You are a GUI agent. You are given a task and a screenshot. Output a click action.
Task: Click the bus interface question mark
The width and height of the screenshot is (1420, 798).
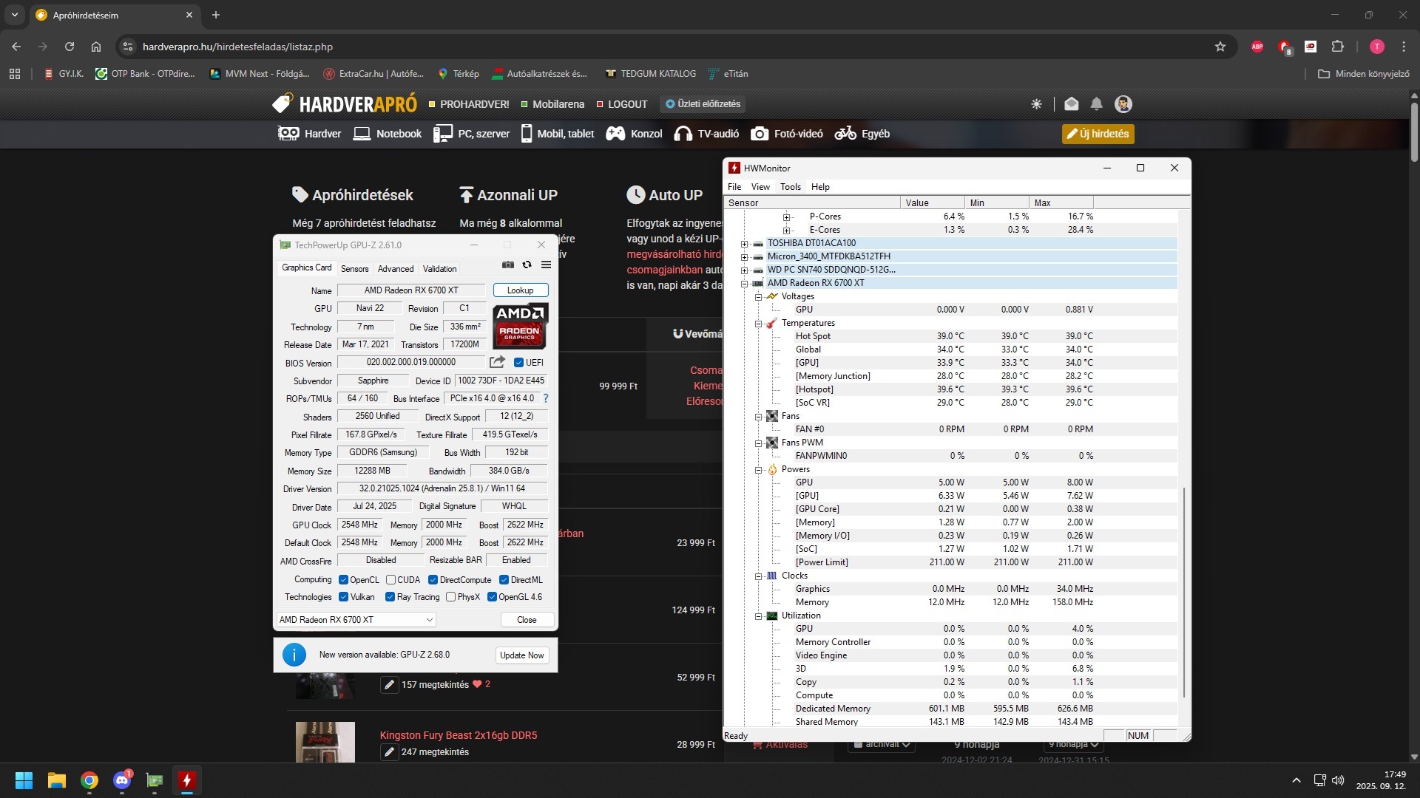point(546,398)
